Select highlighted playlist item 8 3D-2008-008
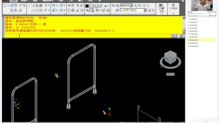Image resolution: width=219 pixels, height=123 pixels. (202, 40)
